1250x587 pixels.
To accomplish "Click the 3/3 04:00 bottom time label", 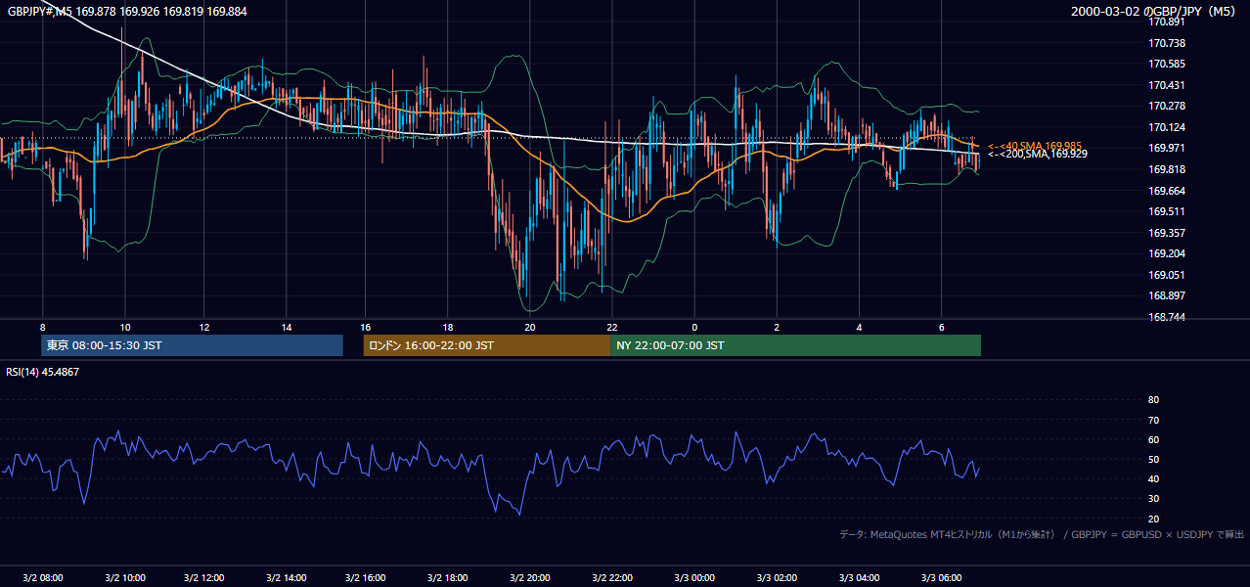I will point(861,577).
